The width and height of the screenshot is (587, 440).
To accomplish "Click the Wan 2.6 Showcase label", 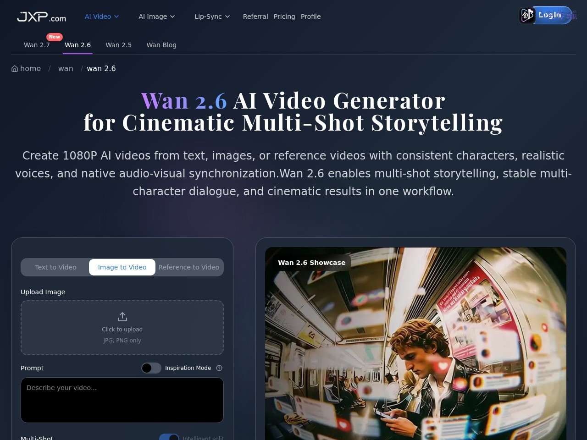I will (312, 263).
